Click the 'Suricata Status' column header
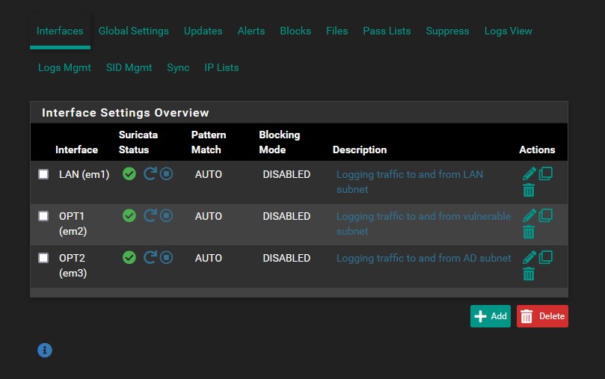Screen dimensions: 605x379 click(x=138, y=142)
